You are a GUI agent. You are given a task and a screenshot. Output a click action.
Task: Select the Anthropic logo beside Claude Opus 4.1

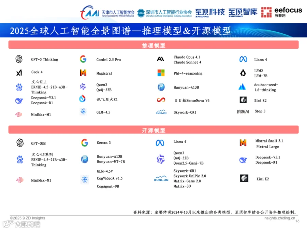pos(160,59)
